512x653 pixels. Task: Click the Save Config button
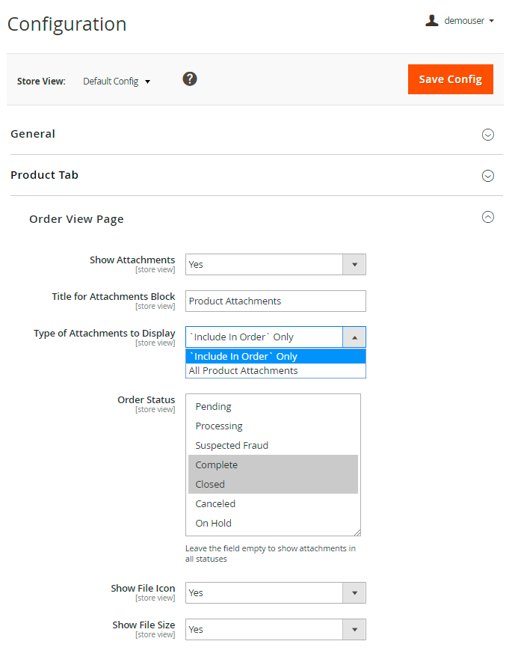coord(450,79)
